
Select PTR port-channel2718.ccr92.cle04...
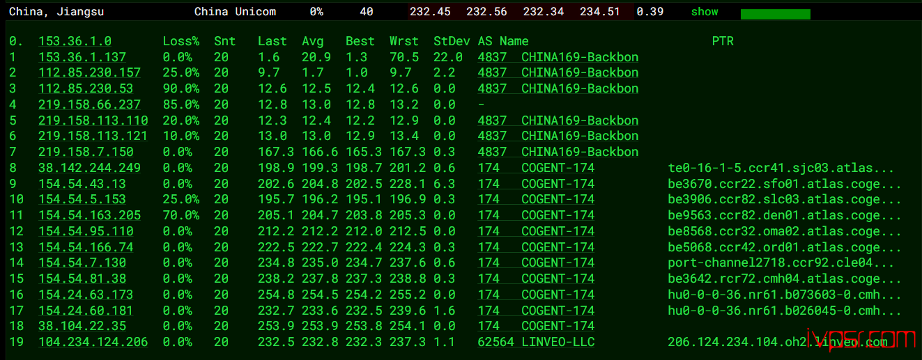coord(781,263)
